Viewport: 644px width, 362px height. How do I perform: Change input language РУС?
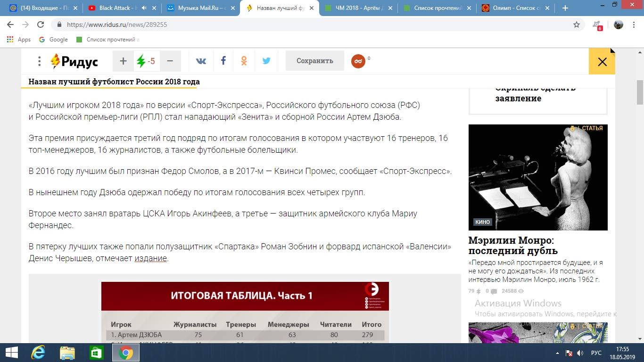[596, 353]
